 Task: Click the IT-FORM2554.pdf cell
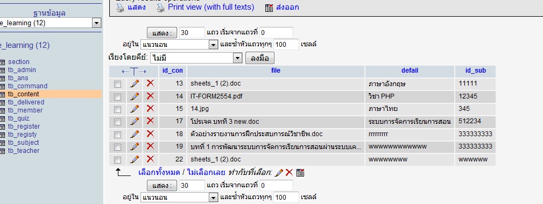point(276,96)
